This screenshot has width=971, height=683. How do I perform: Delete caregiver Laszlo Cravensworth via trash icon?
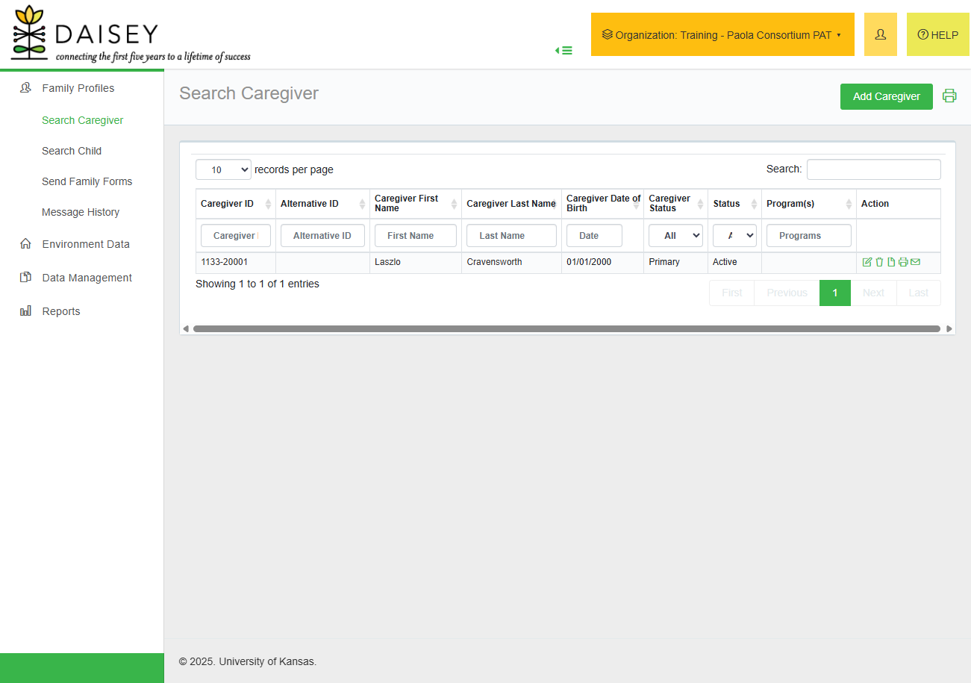point(879,262)
